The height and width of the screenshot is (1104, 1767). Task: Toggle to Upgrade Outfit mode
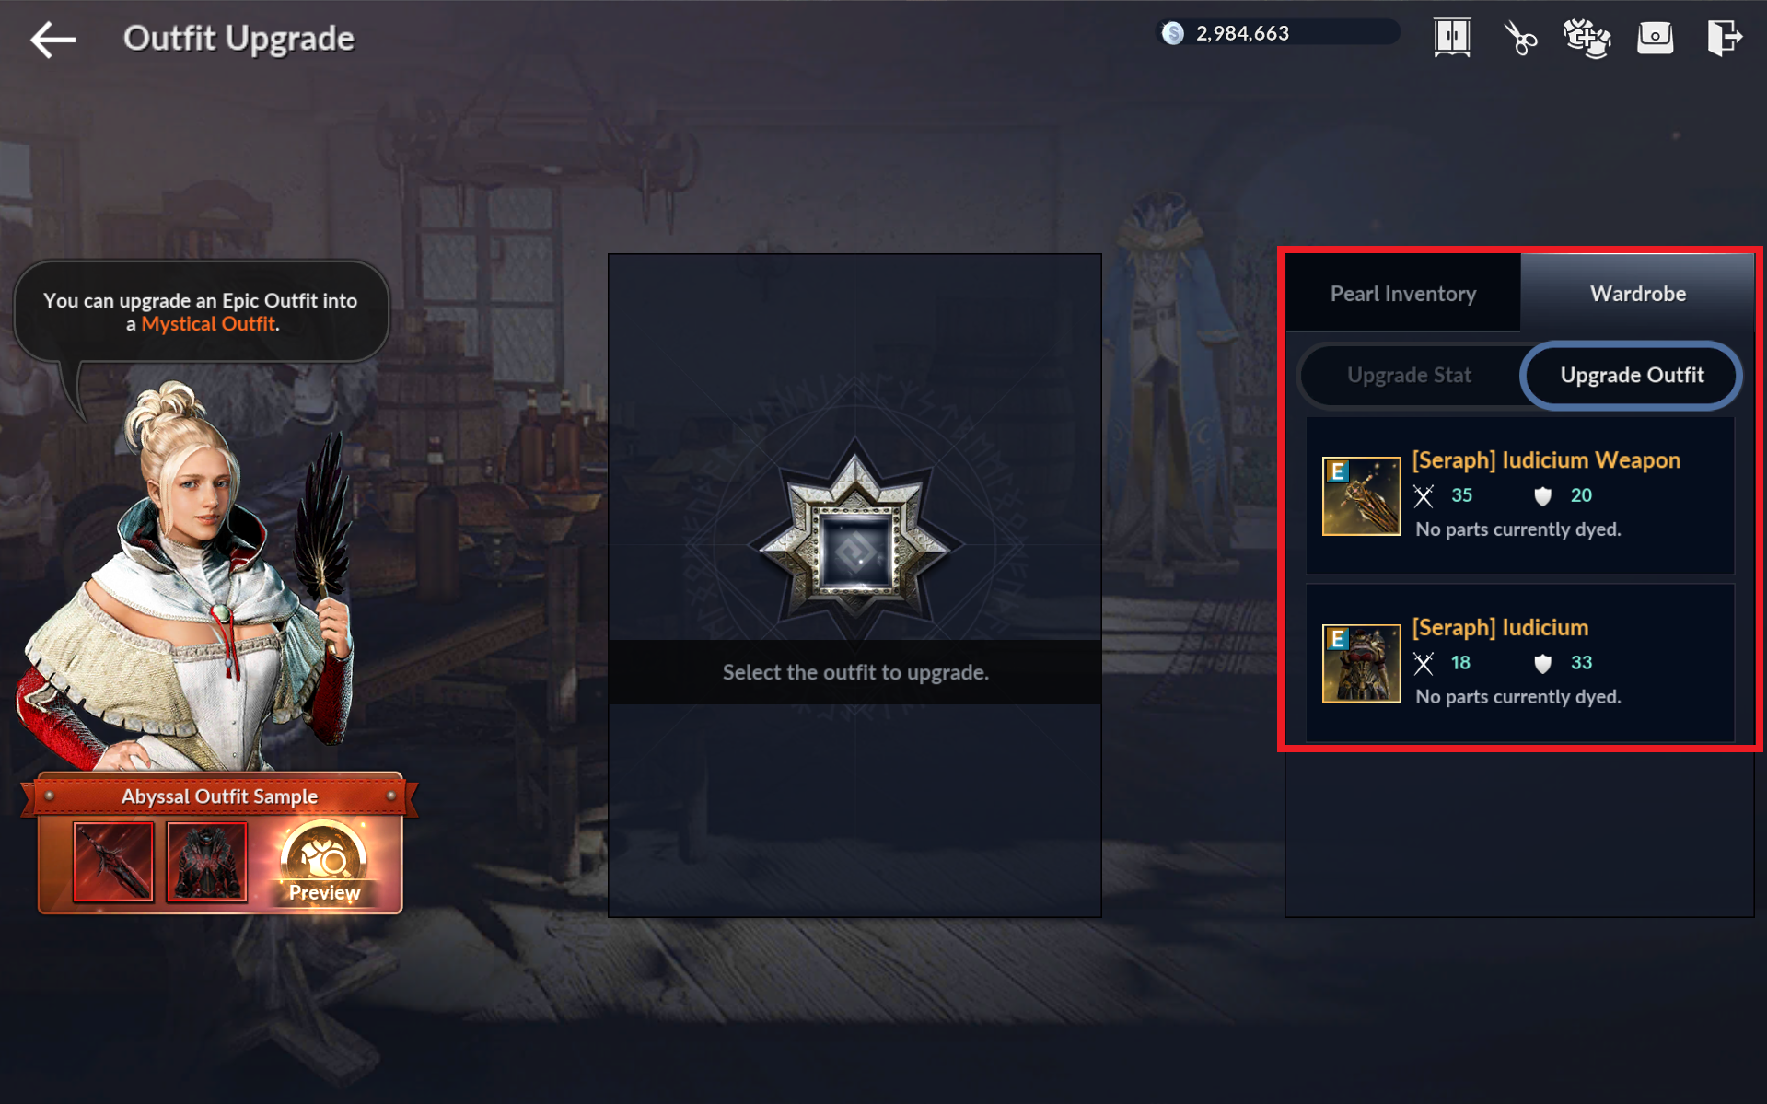1631,375
